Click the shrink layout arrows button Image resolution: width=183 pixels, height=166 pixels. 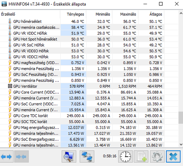point(21,156)
